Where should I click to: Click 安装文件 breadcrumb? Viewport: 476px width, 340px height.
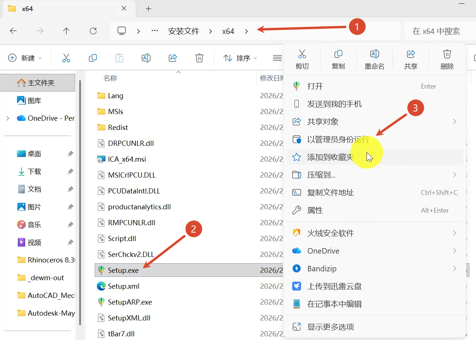[184, 31]
